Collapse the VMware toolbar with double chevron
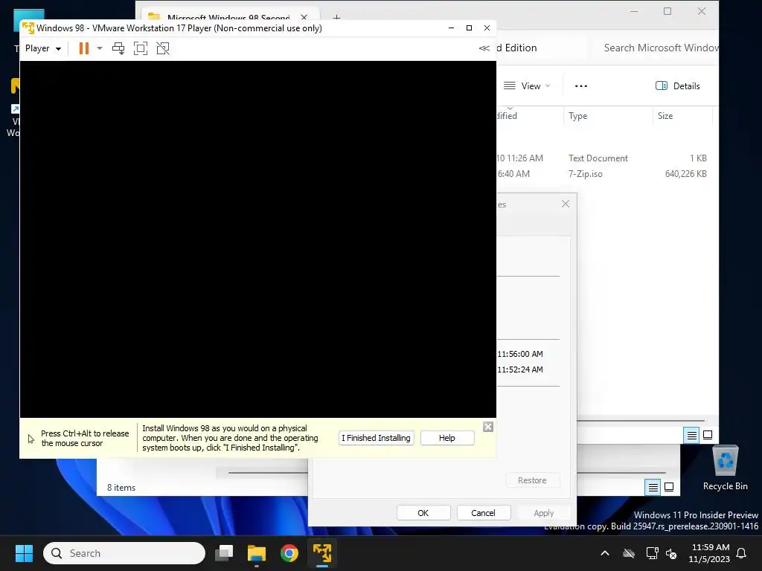This screenshot has width=762, height=571. [x=484, y=48]
